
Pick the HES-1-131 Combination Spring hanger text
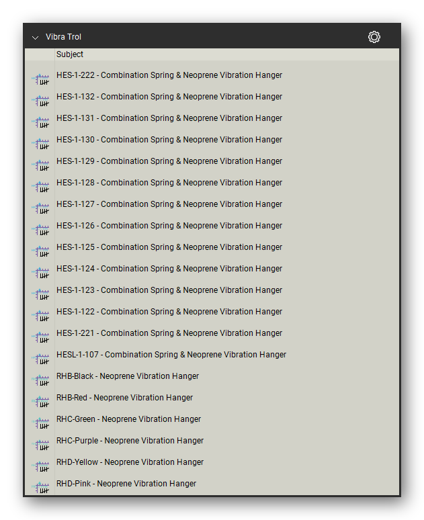click(169, 118)
